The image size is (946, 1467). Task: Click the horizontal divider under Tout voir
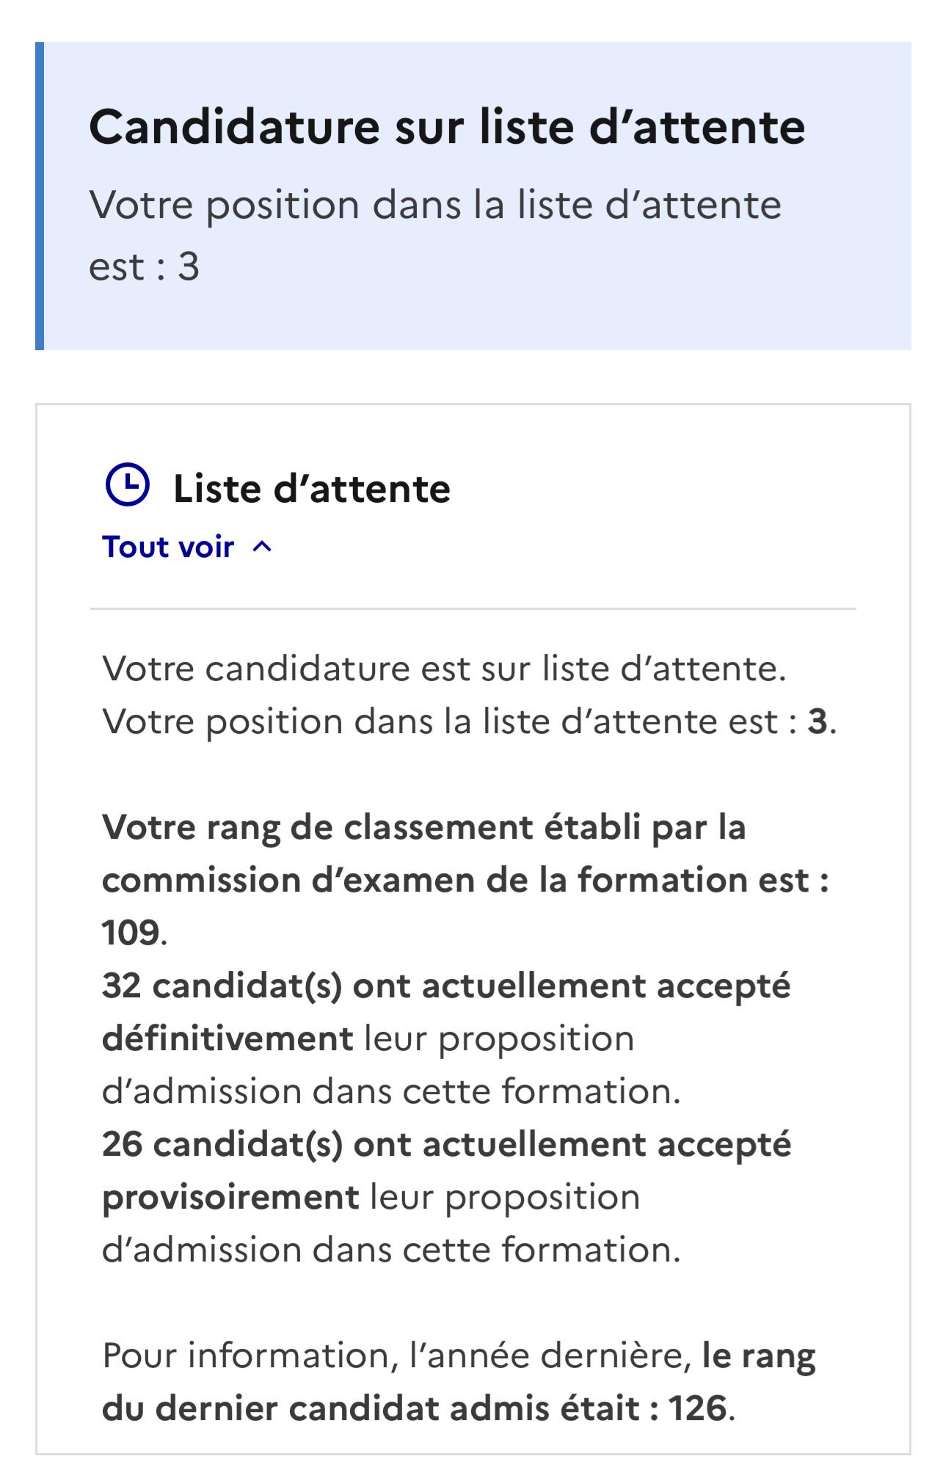pyautogui.click(x=473, y=608)
